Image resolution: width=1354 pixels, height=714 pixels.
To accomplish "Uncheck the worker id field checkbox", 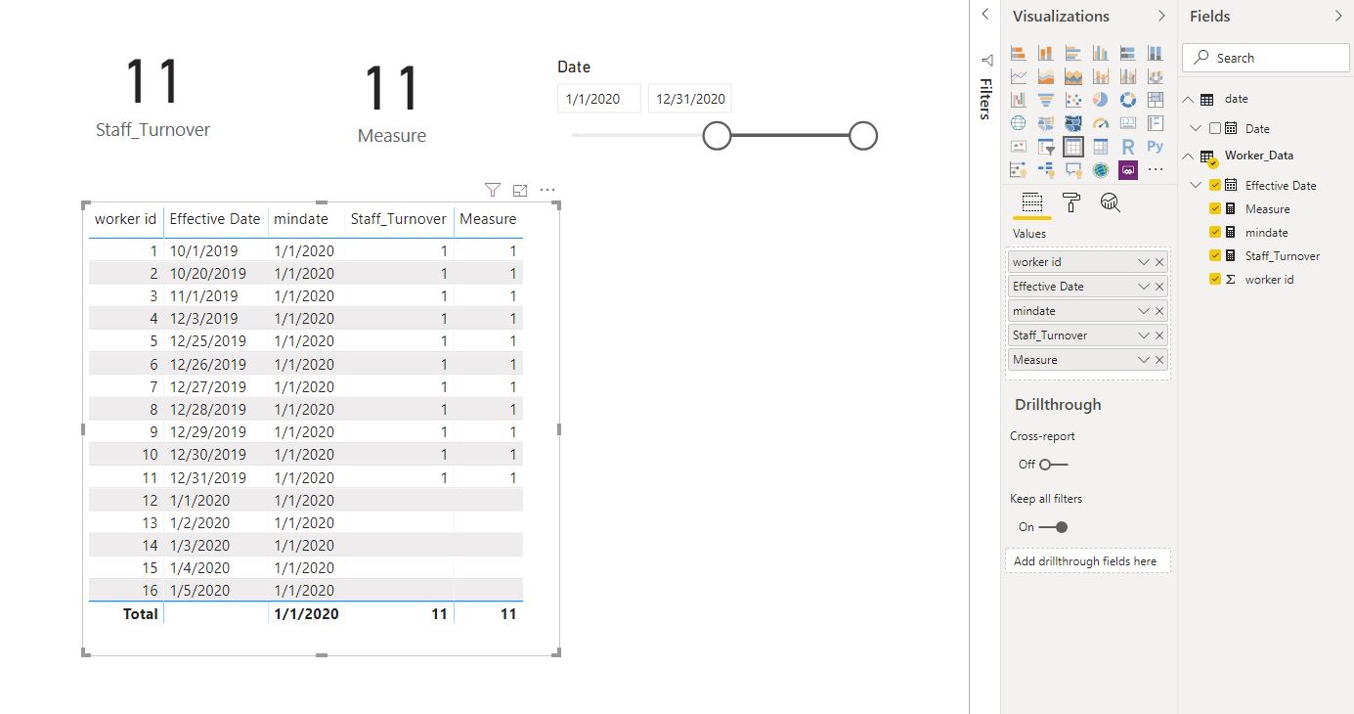I will click(x=1215, y=279).
